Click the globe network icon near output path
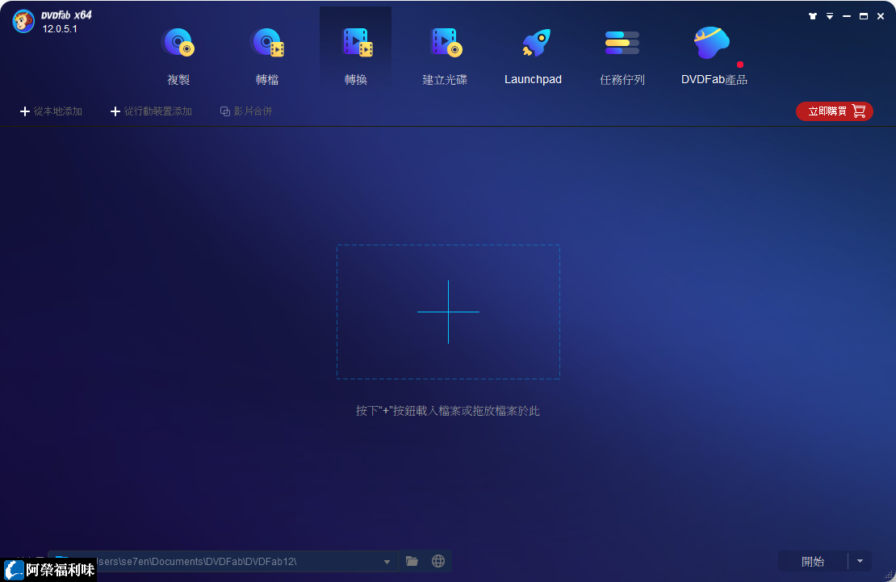Viewport: 896px width, 582px height. [x=438, y=561]
